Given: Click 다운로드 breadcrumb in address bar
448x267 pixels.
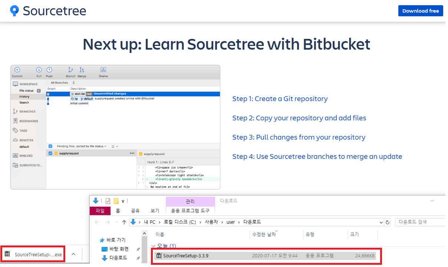Looking at the screenshot, I should 252,222.
